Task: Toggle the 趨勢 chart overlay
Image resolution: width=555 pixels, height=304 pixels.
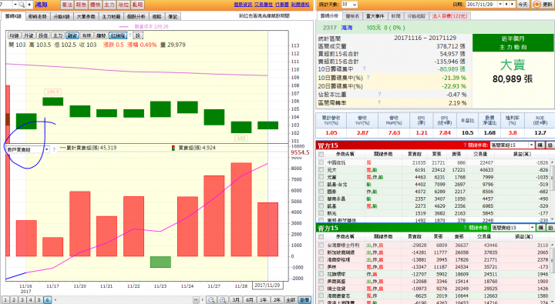Action: click(101, 35)
